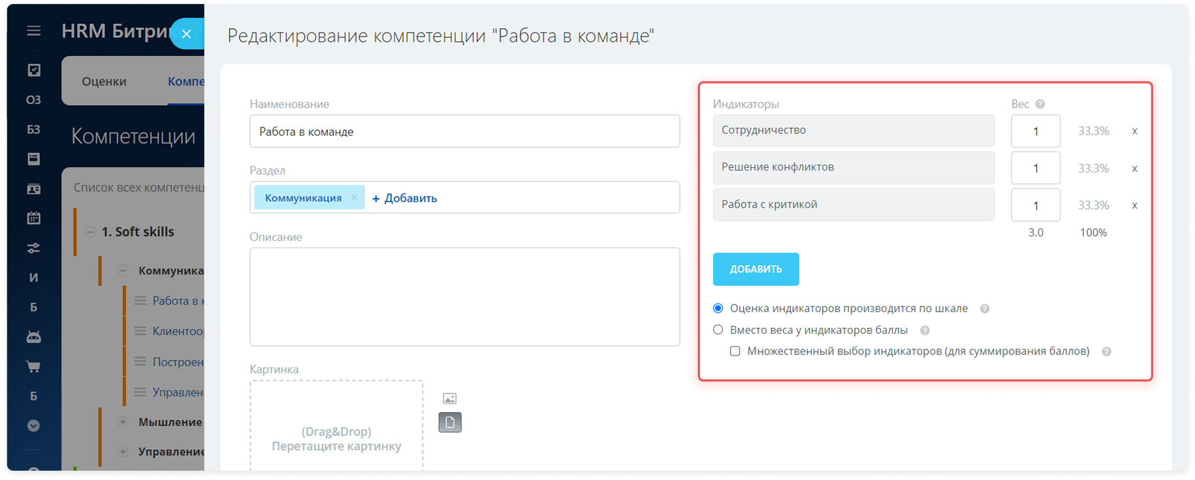Open the robot icon in sidebar

pos(34,337)
